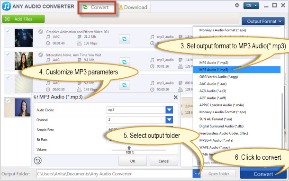This screenshot has width=289, height=181.
Task: Click the edit pencil icon for Interesting News video
Action: coord(41,55)
